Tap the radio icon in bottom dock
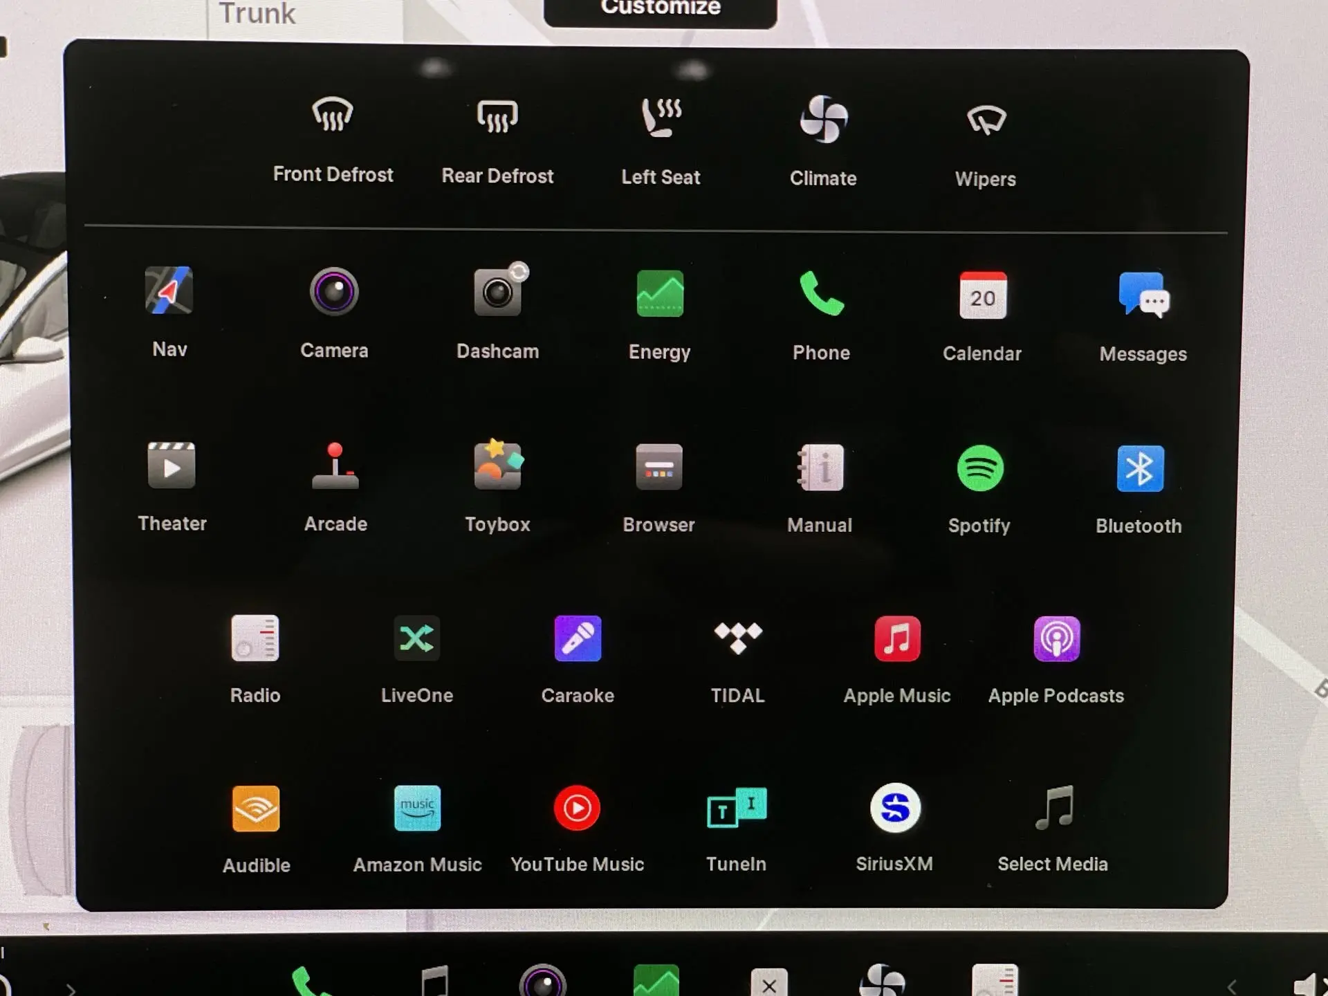The width and height of the screenshot is (1328, 996). coord(995,980)
